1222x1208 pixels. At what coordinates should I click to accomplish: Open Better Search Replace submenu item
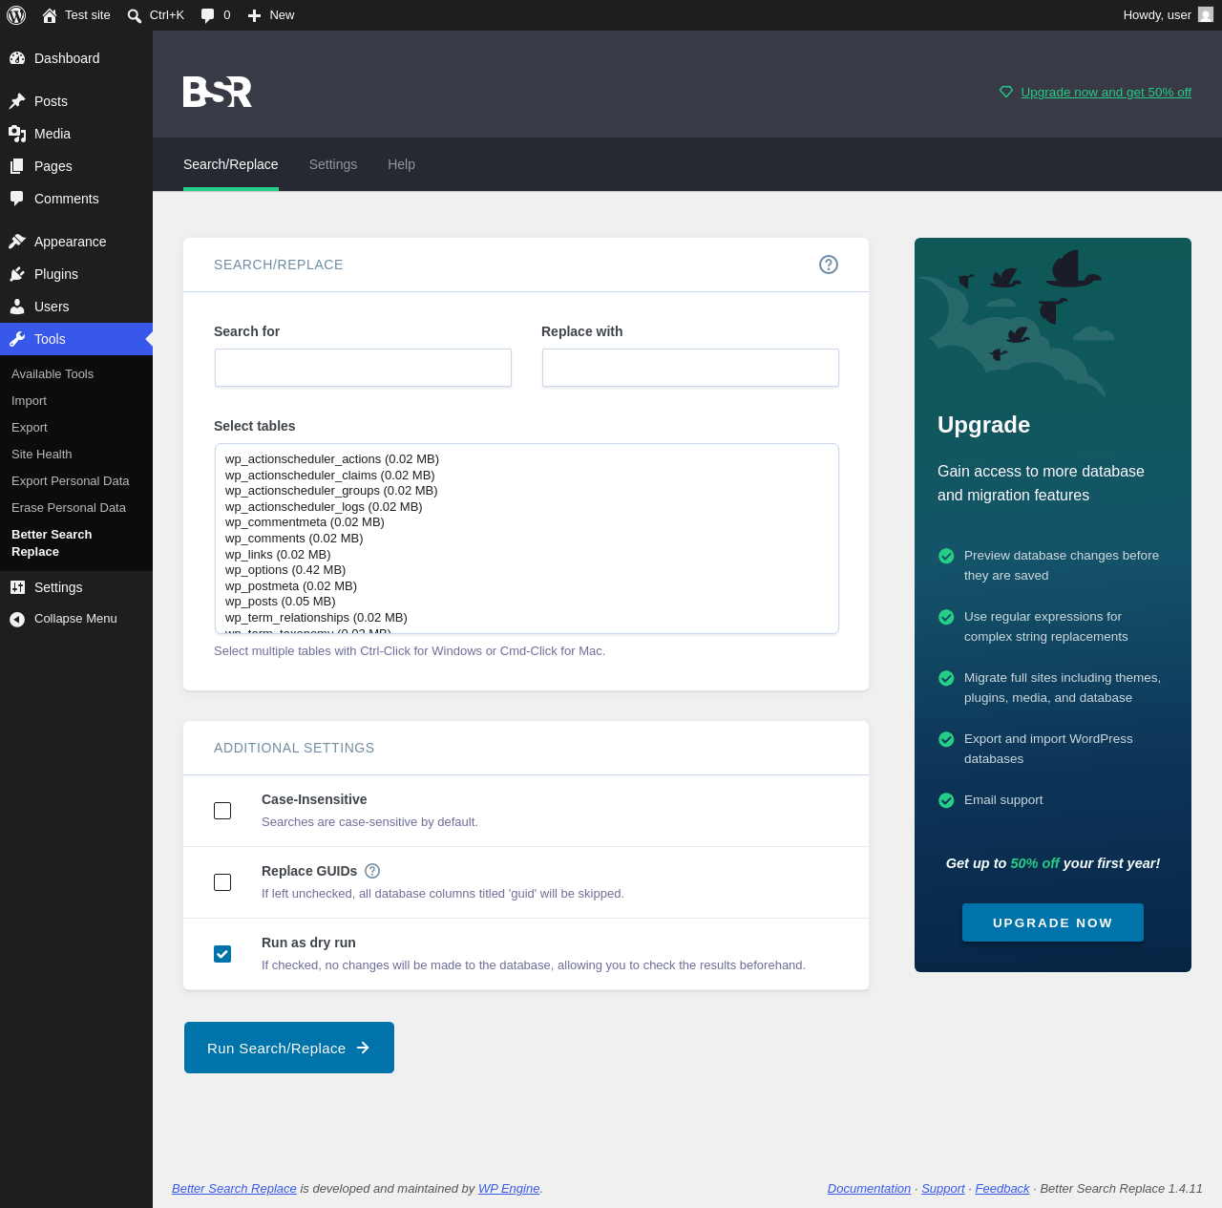pyautogui.click(x=76, y=543)
